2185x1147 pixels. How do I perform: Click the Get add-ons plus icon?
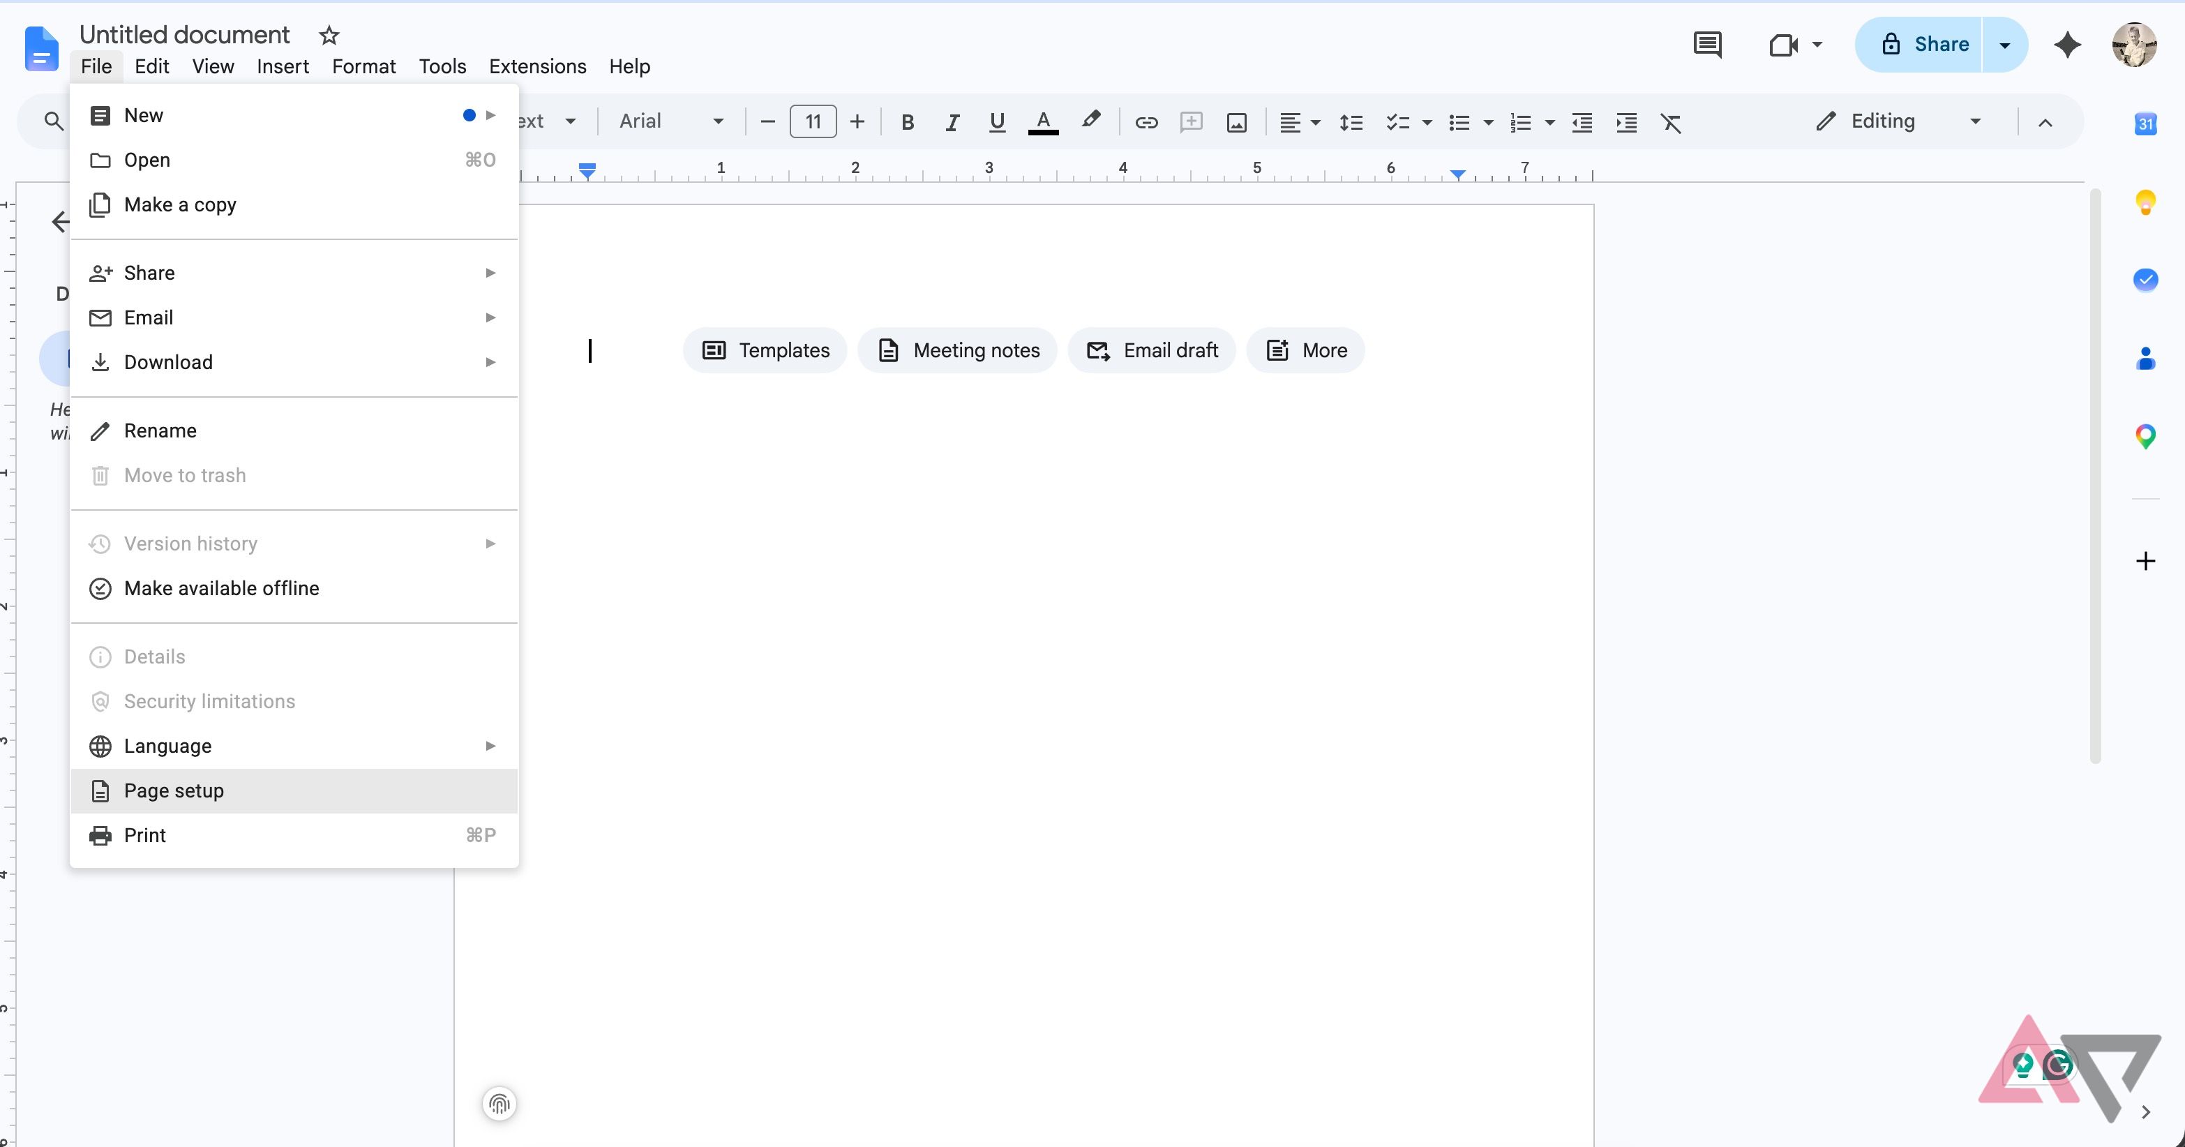point(2145,561)
